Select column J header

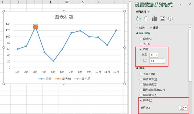[18, 2]
